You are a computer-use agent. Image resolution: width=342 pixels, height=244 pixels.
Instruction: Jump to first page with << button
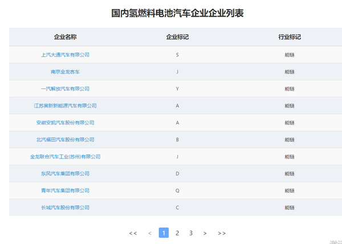coord(133,233)
